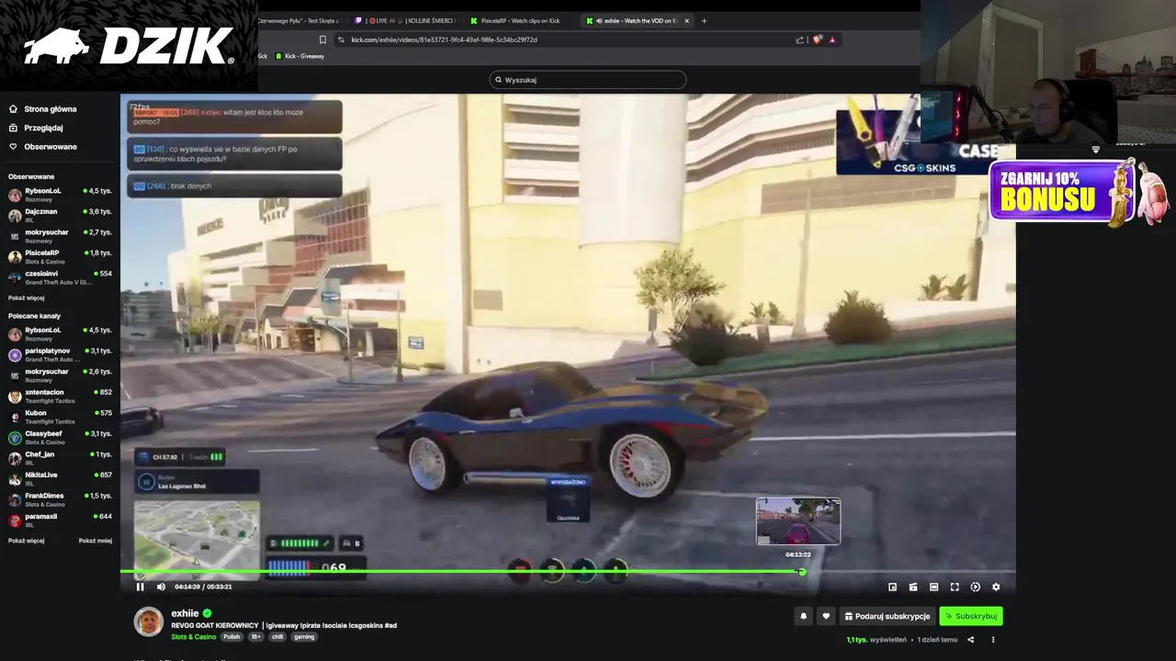Viewport: 1176px width, 661px height.
Task: Click Podaruj subskrypcje gift button
Action: coord(888,616)
